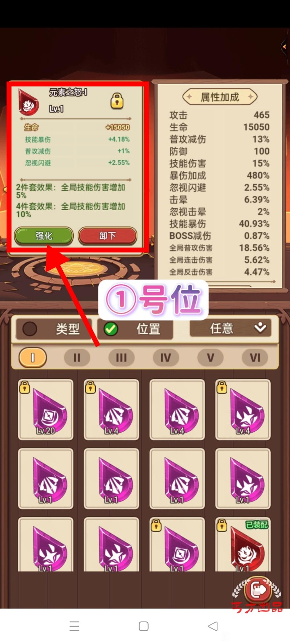Tap the Android home square icon
This screenshot has width=290, height=644.
coord(144,626)
